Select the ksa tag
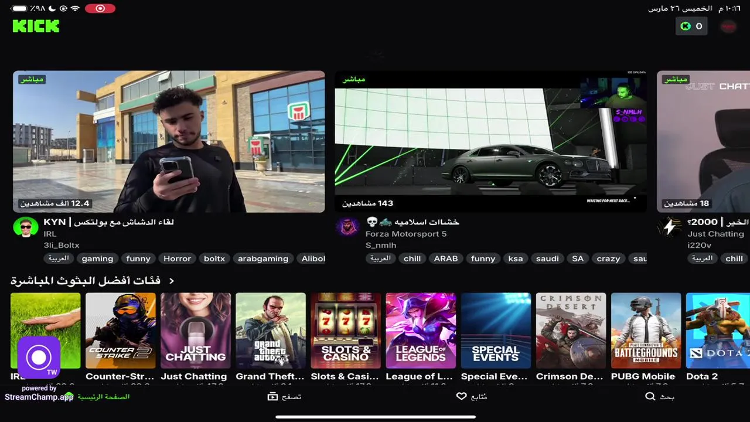Screen dimensions: 750x422 coord(516,258)
